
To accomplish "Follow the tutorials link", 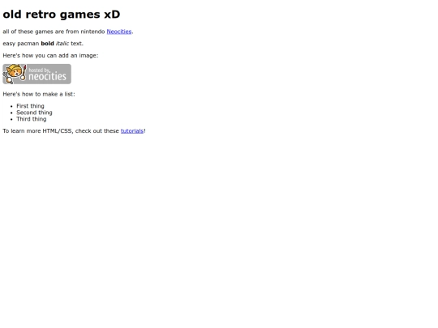I will [x=132, y=131].
